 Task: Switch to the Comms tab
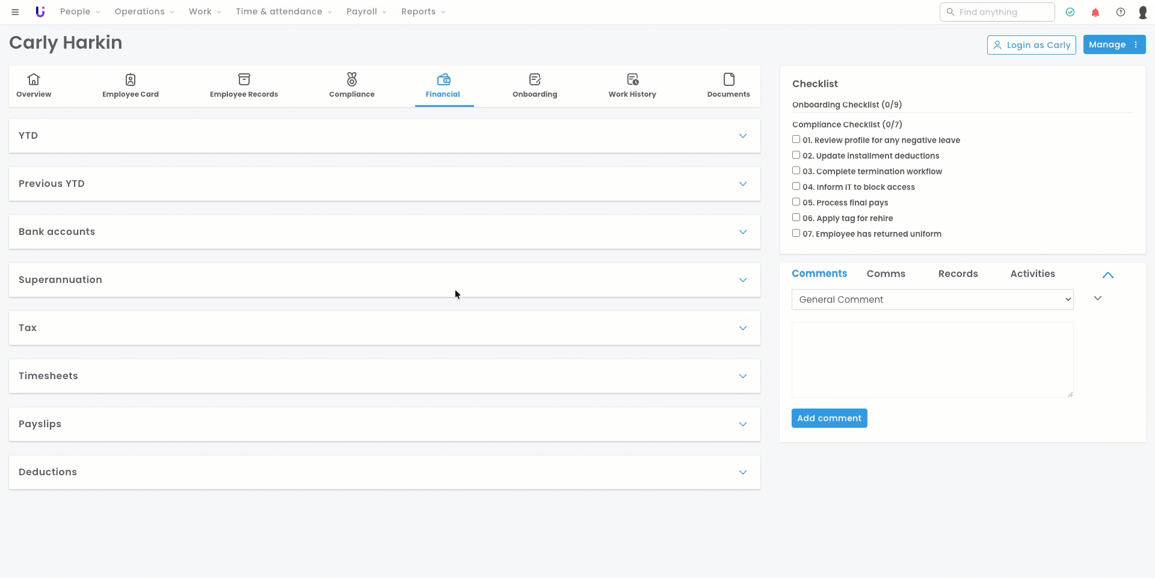tap(886, 274)
